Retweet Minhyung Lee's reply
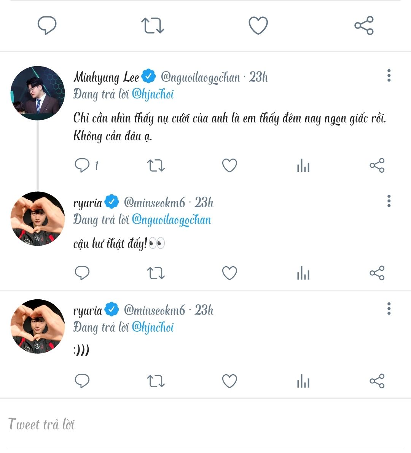The image size is (411, 453). [156, 165]
